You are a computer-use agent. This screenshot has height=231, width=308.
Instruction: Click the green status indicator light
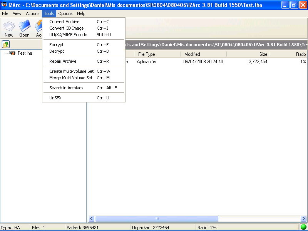[x=303, y=227]
